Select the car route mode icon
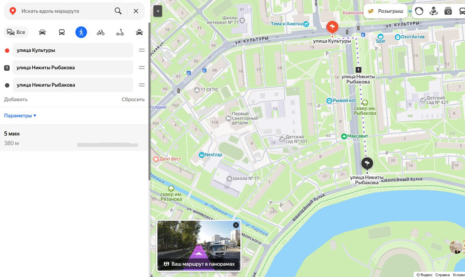The image size is (465, 277). (x=42, y=32)
